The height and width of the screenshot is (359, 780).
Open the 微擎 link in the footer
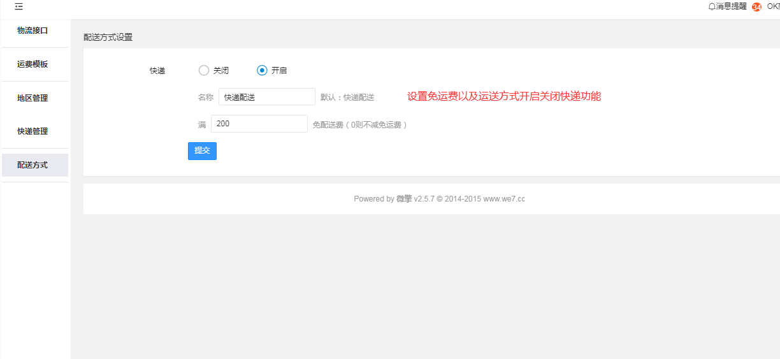[x=404, y=199]
